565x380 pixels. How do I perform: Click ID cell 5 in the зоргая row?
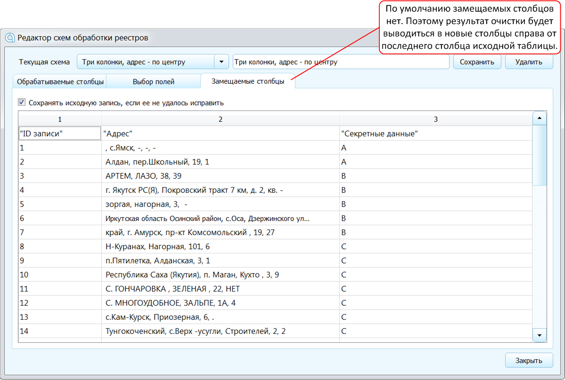click(x=60, y=204)
